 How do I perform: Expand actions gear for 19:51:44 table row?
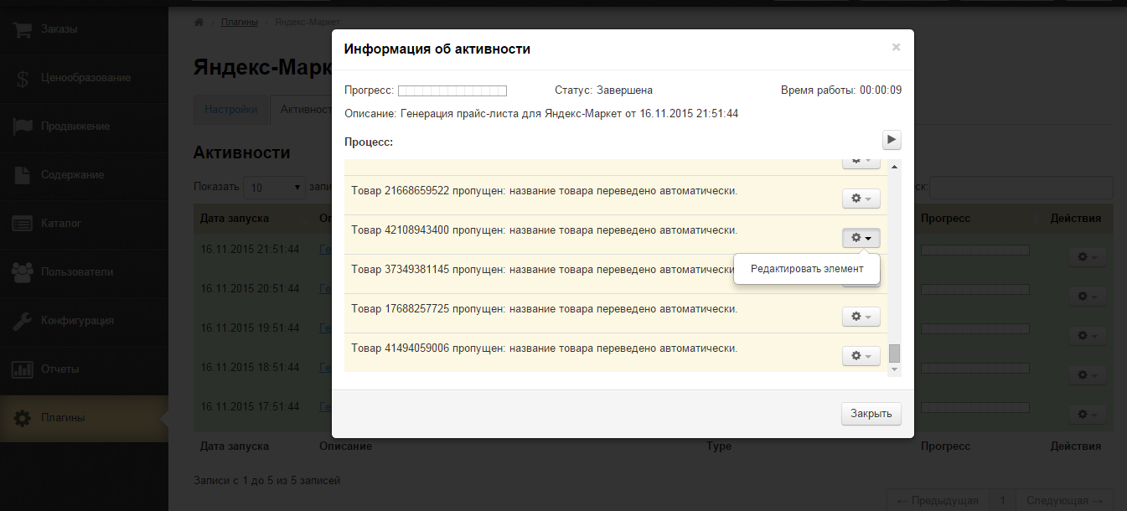1088,336
